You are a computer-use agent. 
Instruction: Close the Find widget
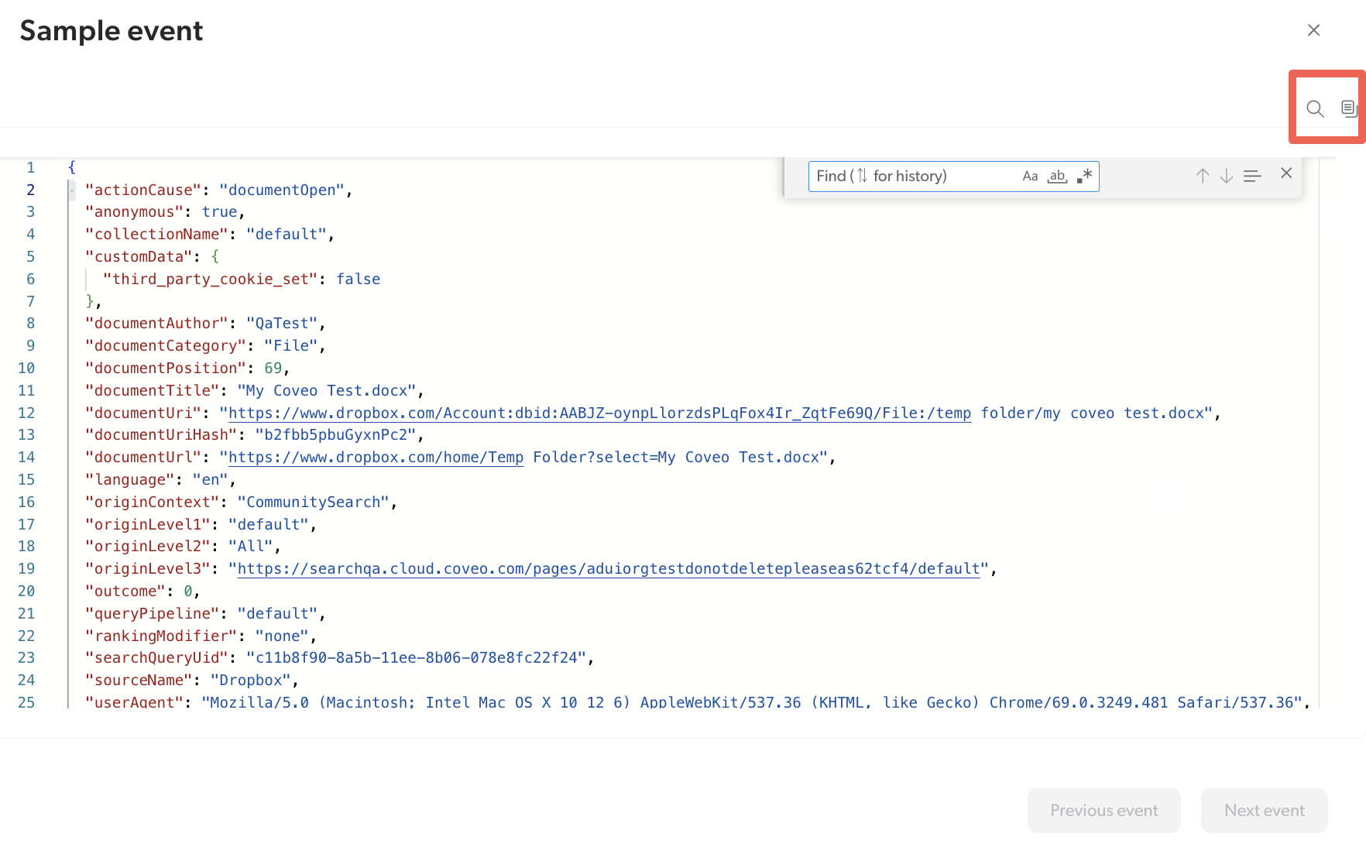click(x=1286, y=173)
